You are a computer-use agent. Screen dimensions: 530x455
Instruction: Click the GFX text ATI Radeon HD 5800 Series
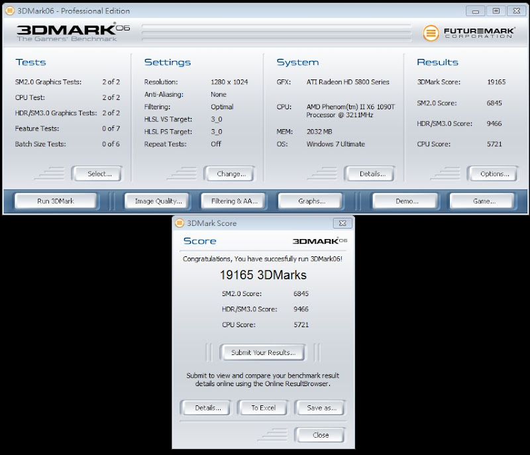[348, 81]
